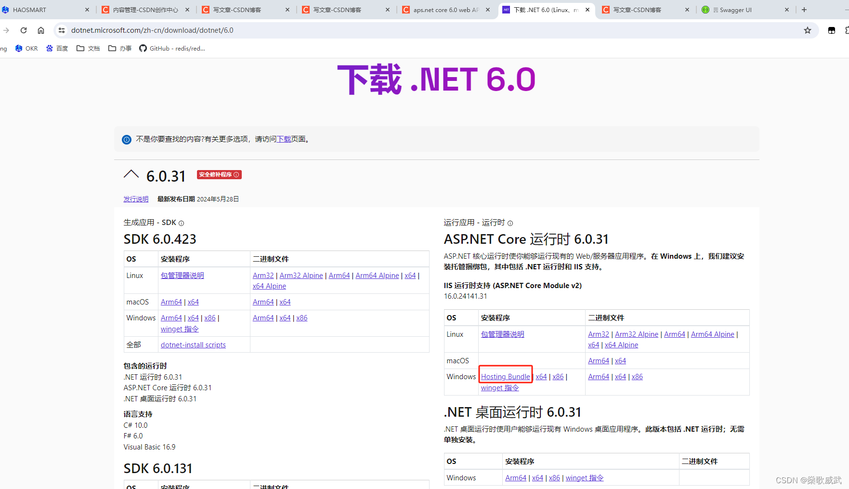The height and width of the screenshot is (489, 849).
Task: Go to the browser home page icon
Action: (x=41, y=30)
